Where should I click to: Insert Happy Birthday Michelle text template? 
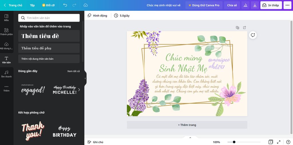click(64, 90)
